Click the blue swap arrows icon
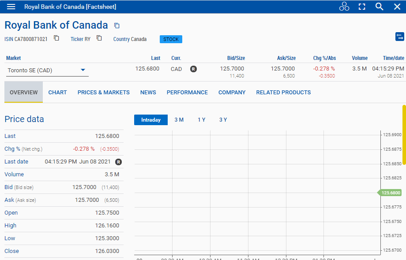Image resolution: width=406 pixels, height=260 pixels. pos(399,37)
